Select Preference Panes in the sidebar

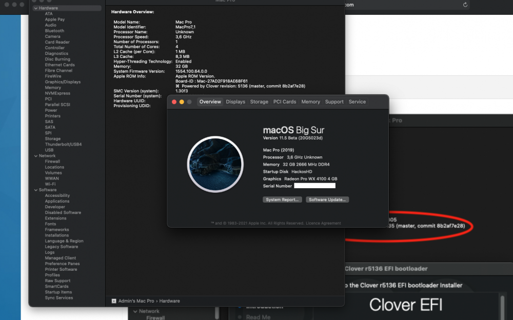pos(62,264)
